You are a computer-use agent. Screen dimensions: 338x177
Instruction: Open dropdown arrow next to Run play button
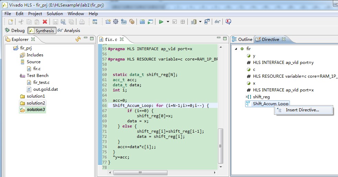click(168, 22)
